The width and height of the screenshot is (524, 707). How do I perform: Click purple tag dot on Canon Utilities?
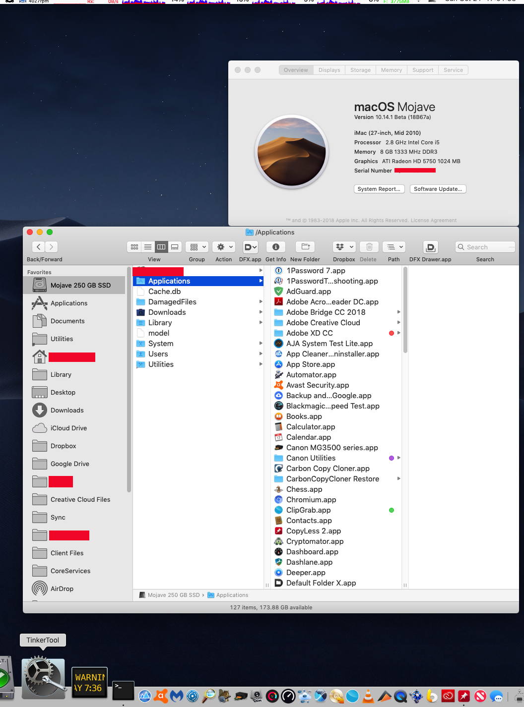pyautogui.click(x=392, y=458)
